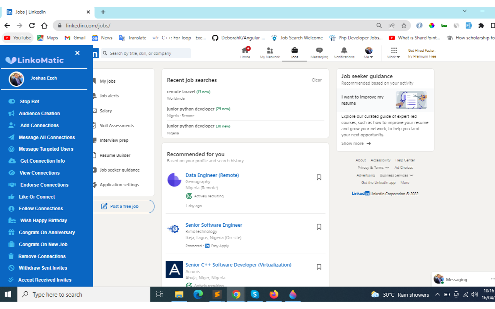Open LinkedIn Notifications bell
This screenshot has height=309, width=495.
click(x=344, y=53)
